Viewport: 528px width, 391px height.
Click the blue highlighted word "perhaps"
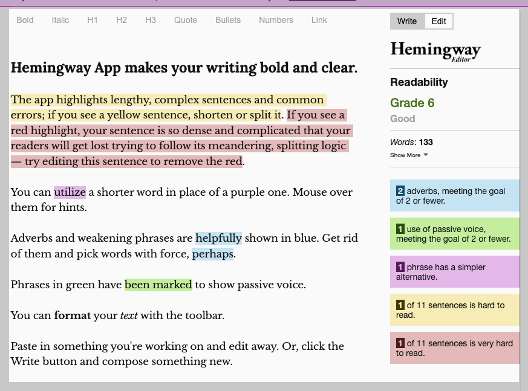tap(212, 254)
